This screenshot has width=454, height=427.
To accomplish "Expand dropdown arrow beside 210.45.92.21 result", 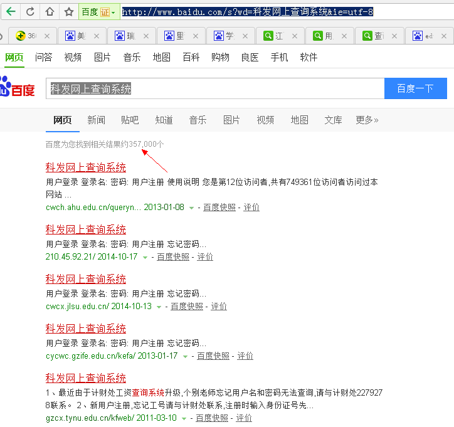I will click(145, 257).
